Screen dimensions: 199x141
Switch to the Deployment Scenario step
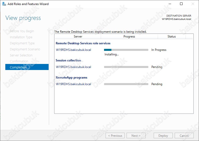click(x=25, y=49)
